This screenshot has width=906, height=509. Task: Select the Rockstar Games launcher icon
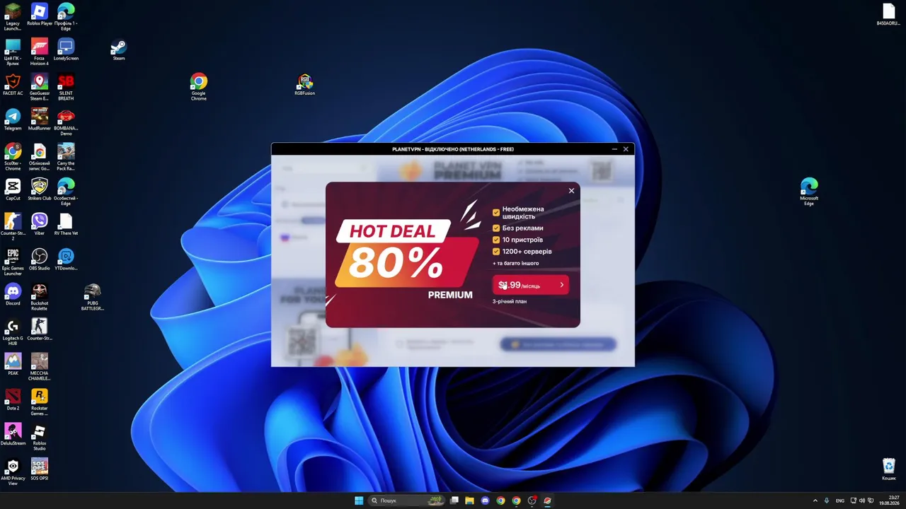[x=40, y=402]
